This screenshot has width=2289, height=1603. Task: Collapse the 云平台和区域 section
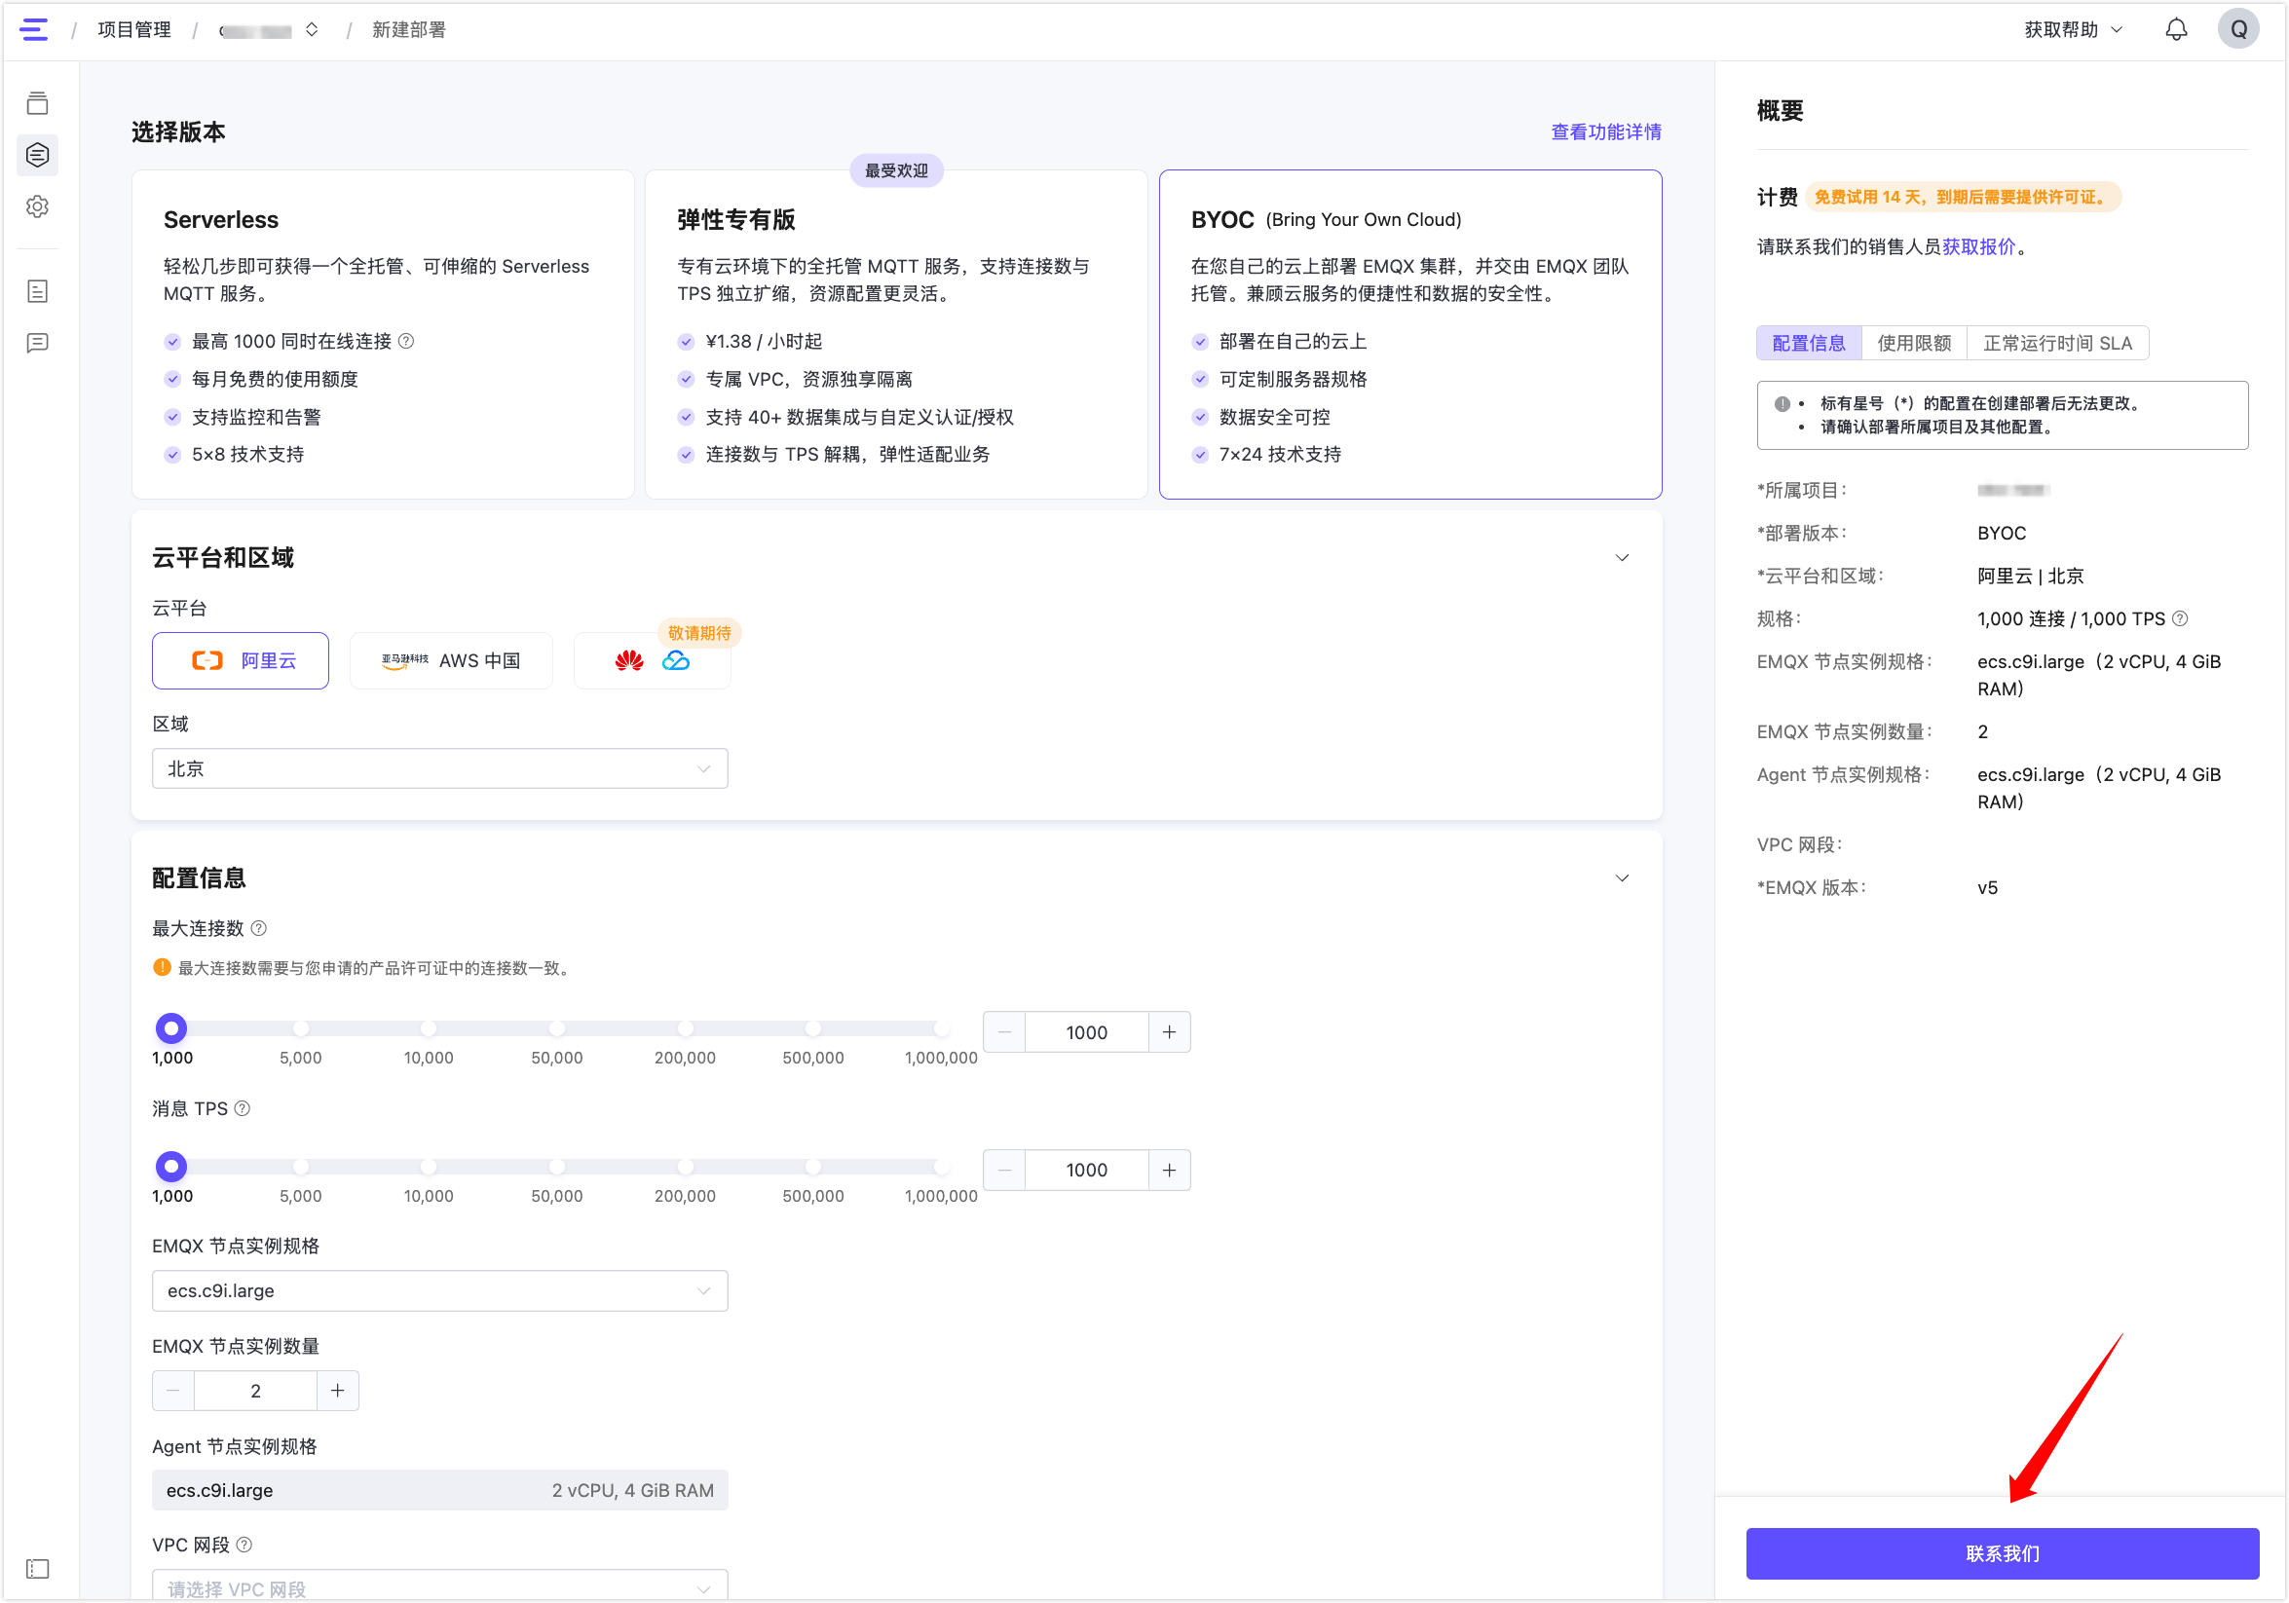click(x=1622, y=557)
